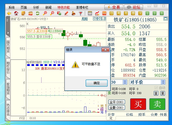Select the red pencil drawing tool
172x125 pixels.
66,13
